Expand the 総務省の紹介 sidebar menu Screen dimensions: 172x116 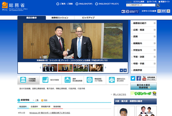[155, 23]
